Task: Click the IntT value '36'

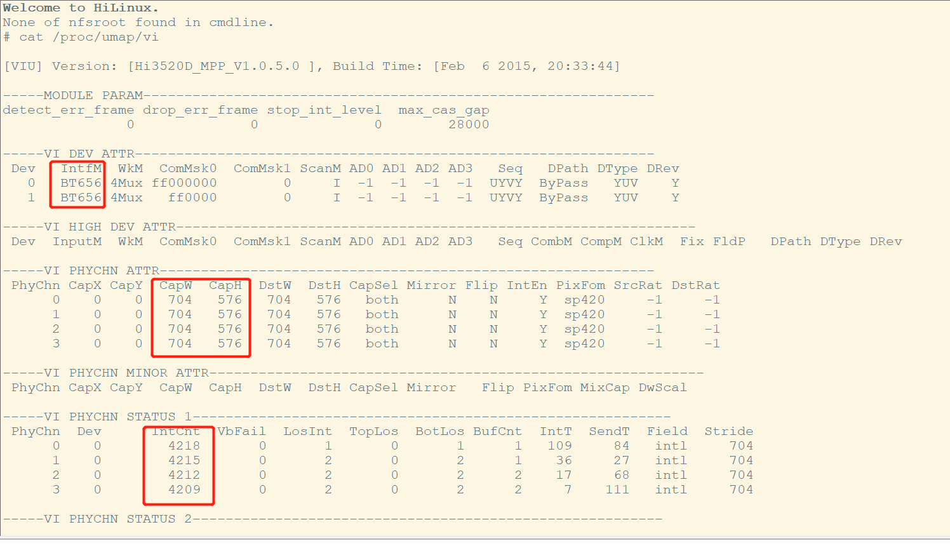Action: [x=565, y=460]
